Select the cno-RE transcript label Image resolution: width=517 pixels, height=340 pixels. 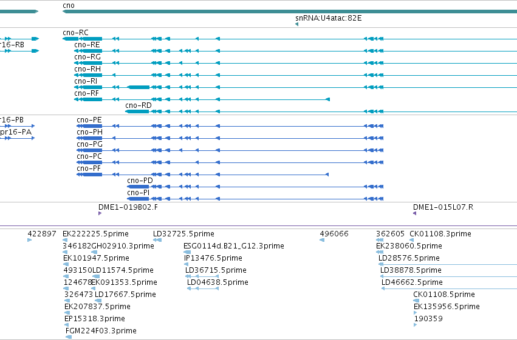(x=87, y=45)
